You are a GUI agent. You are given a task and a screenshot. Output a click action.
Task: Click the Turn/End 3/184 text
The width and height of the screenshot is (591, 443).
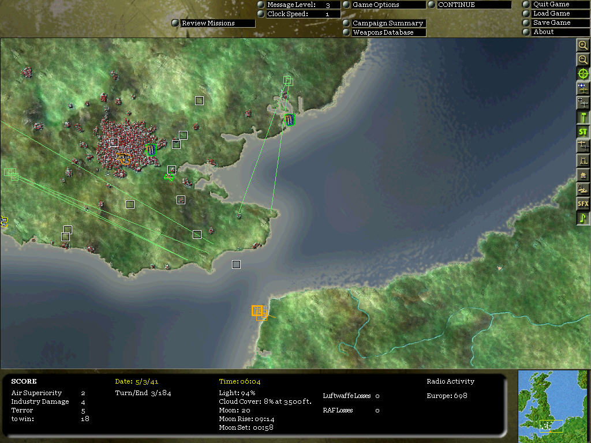[143, 393]
